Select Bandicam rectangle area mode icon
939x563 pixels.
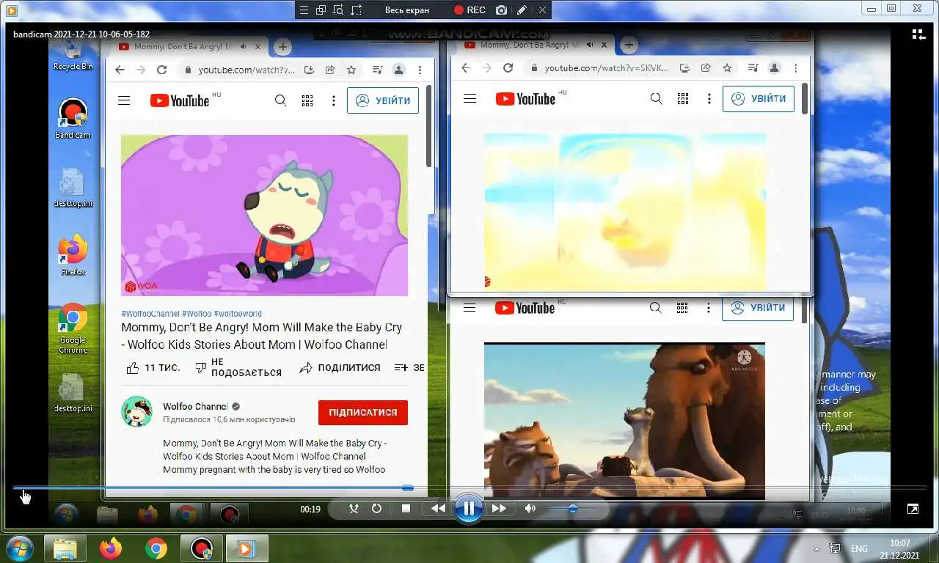pyautogui.click(x=357, y=10)
